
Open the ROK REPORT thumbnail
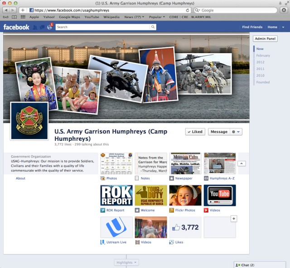116,195
